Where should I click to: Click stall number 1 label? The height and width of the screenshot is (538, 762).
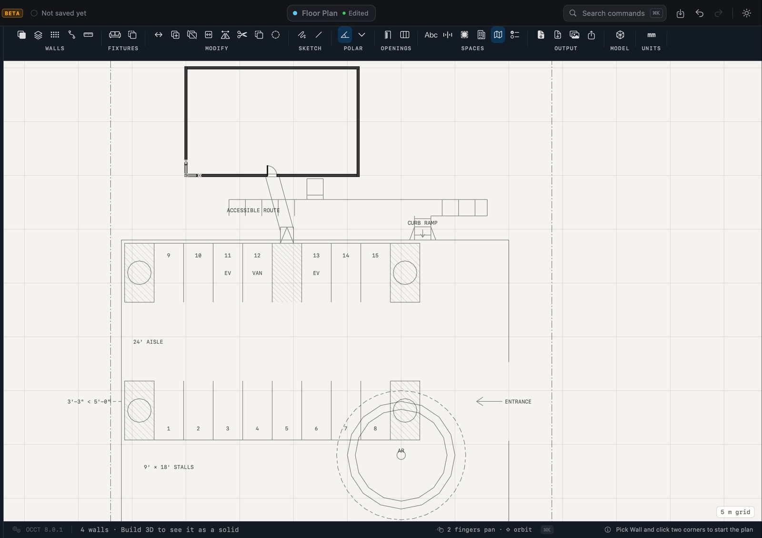[169, 428]
